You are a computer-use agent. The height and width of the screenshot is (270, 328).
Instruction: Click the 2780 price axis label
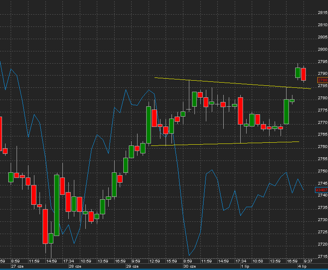[322, 98]
